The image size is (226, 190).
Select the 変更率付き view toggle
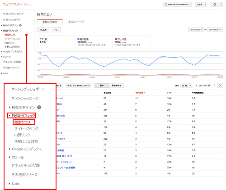coord(116,86)
